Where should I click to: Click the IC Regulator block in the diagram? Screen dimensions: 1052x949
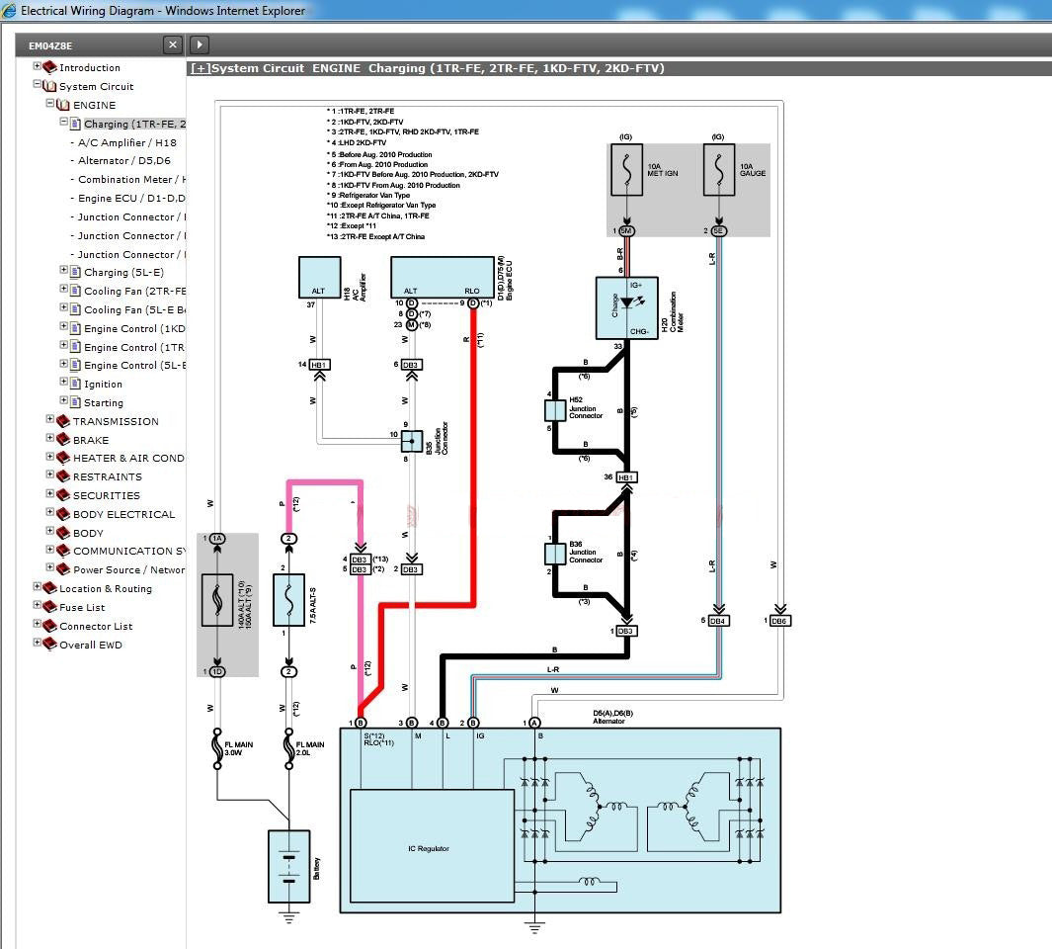[x=432, y=847]
